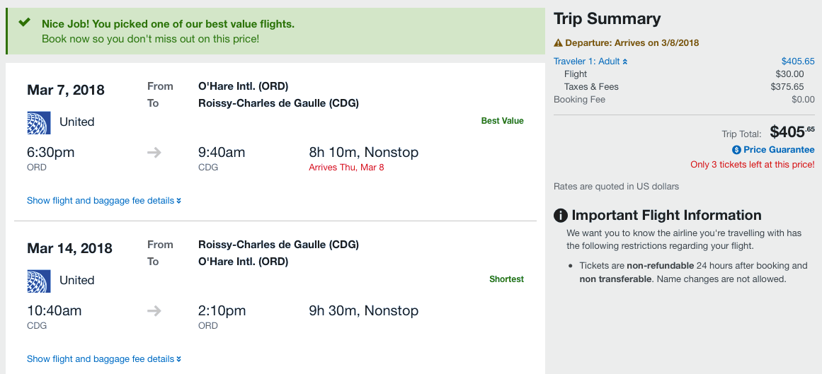This screenshot has width=822, height=374.
Task: Click the green checkmark icon in banner
Action: (25, 23)
